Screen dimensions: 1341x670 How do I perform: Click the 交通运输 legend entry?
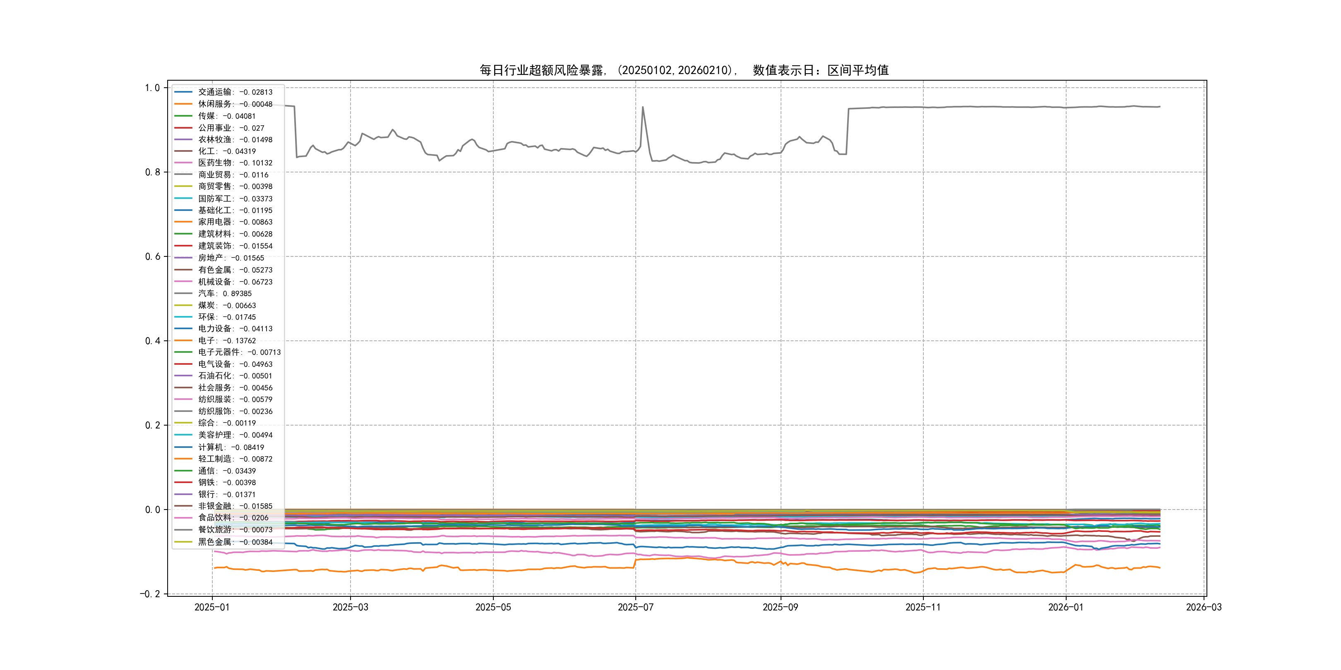tap(235, 92)
